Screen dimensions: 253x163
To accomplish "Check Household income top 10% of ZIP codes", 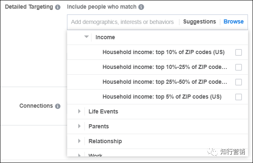I will click(x=239, y=52).
